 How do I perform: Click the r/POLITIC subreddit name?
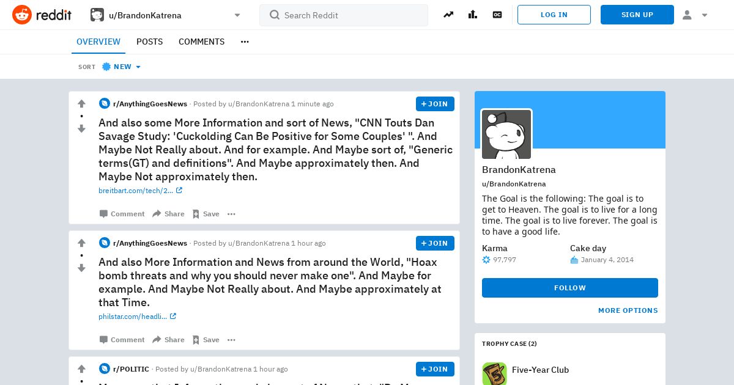[131, 369]
